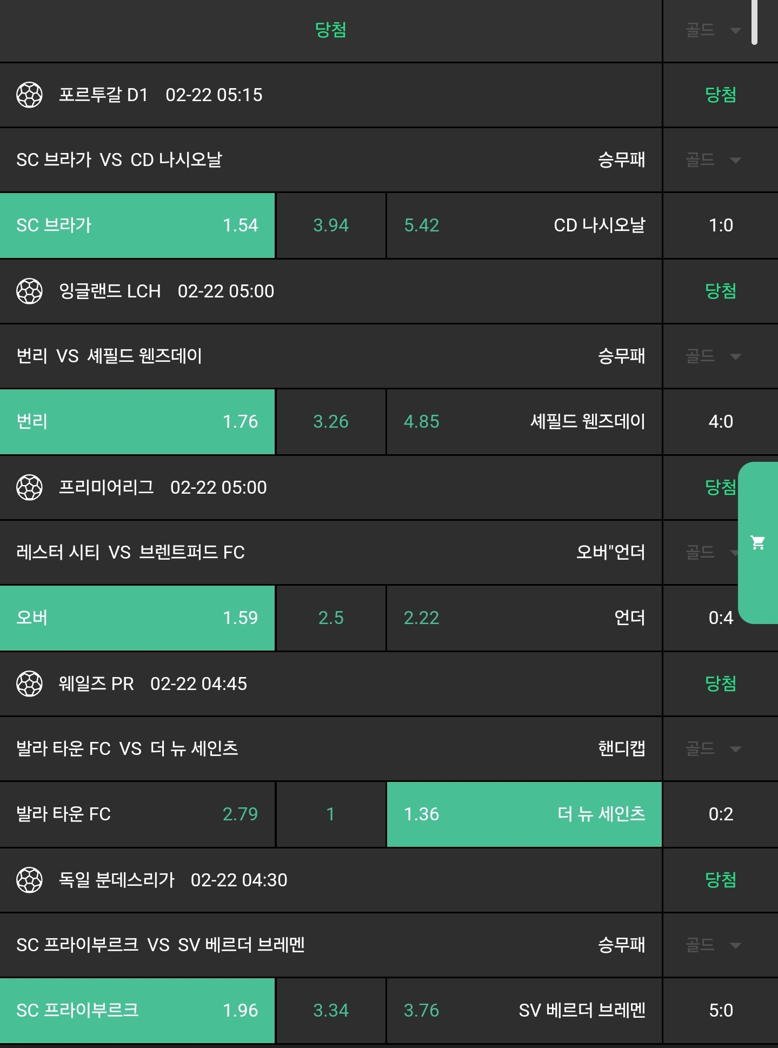
Task: Expand the 골드 dropdown in 번리 match row
Action: point(713,356)
